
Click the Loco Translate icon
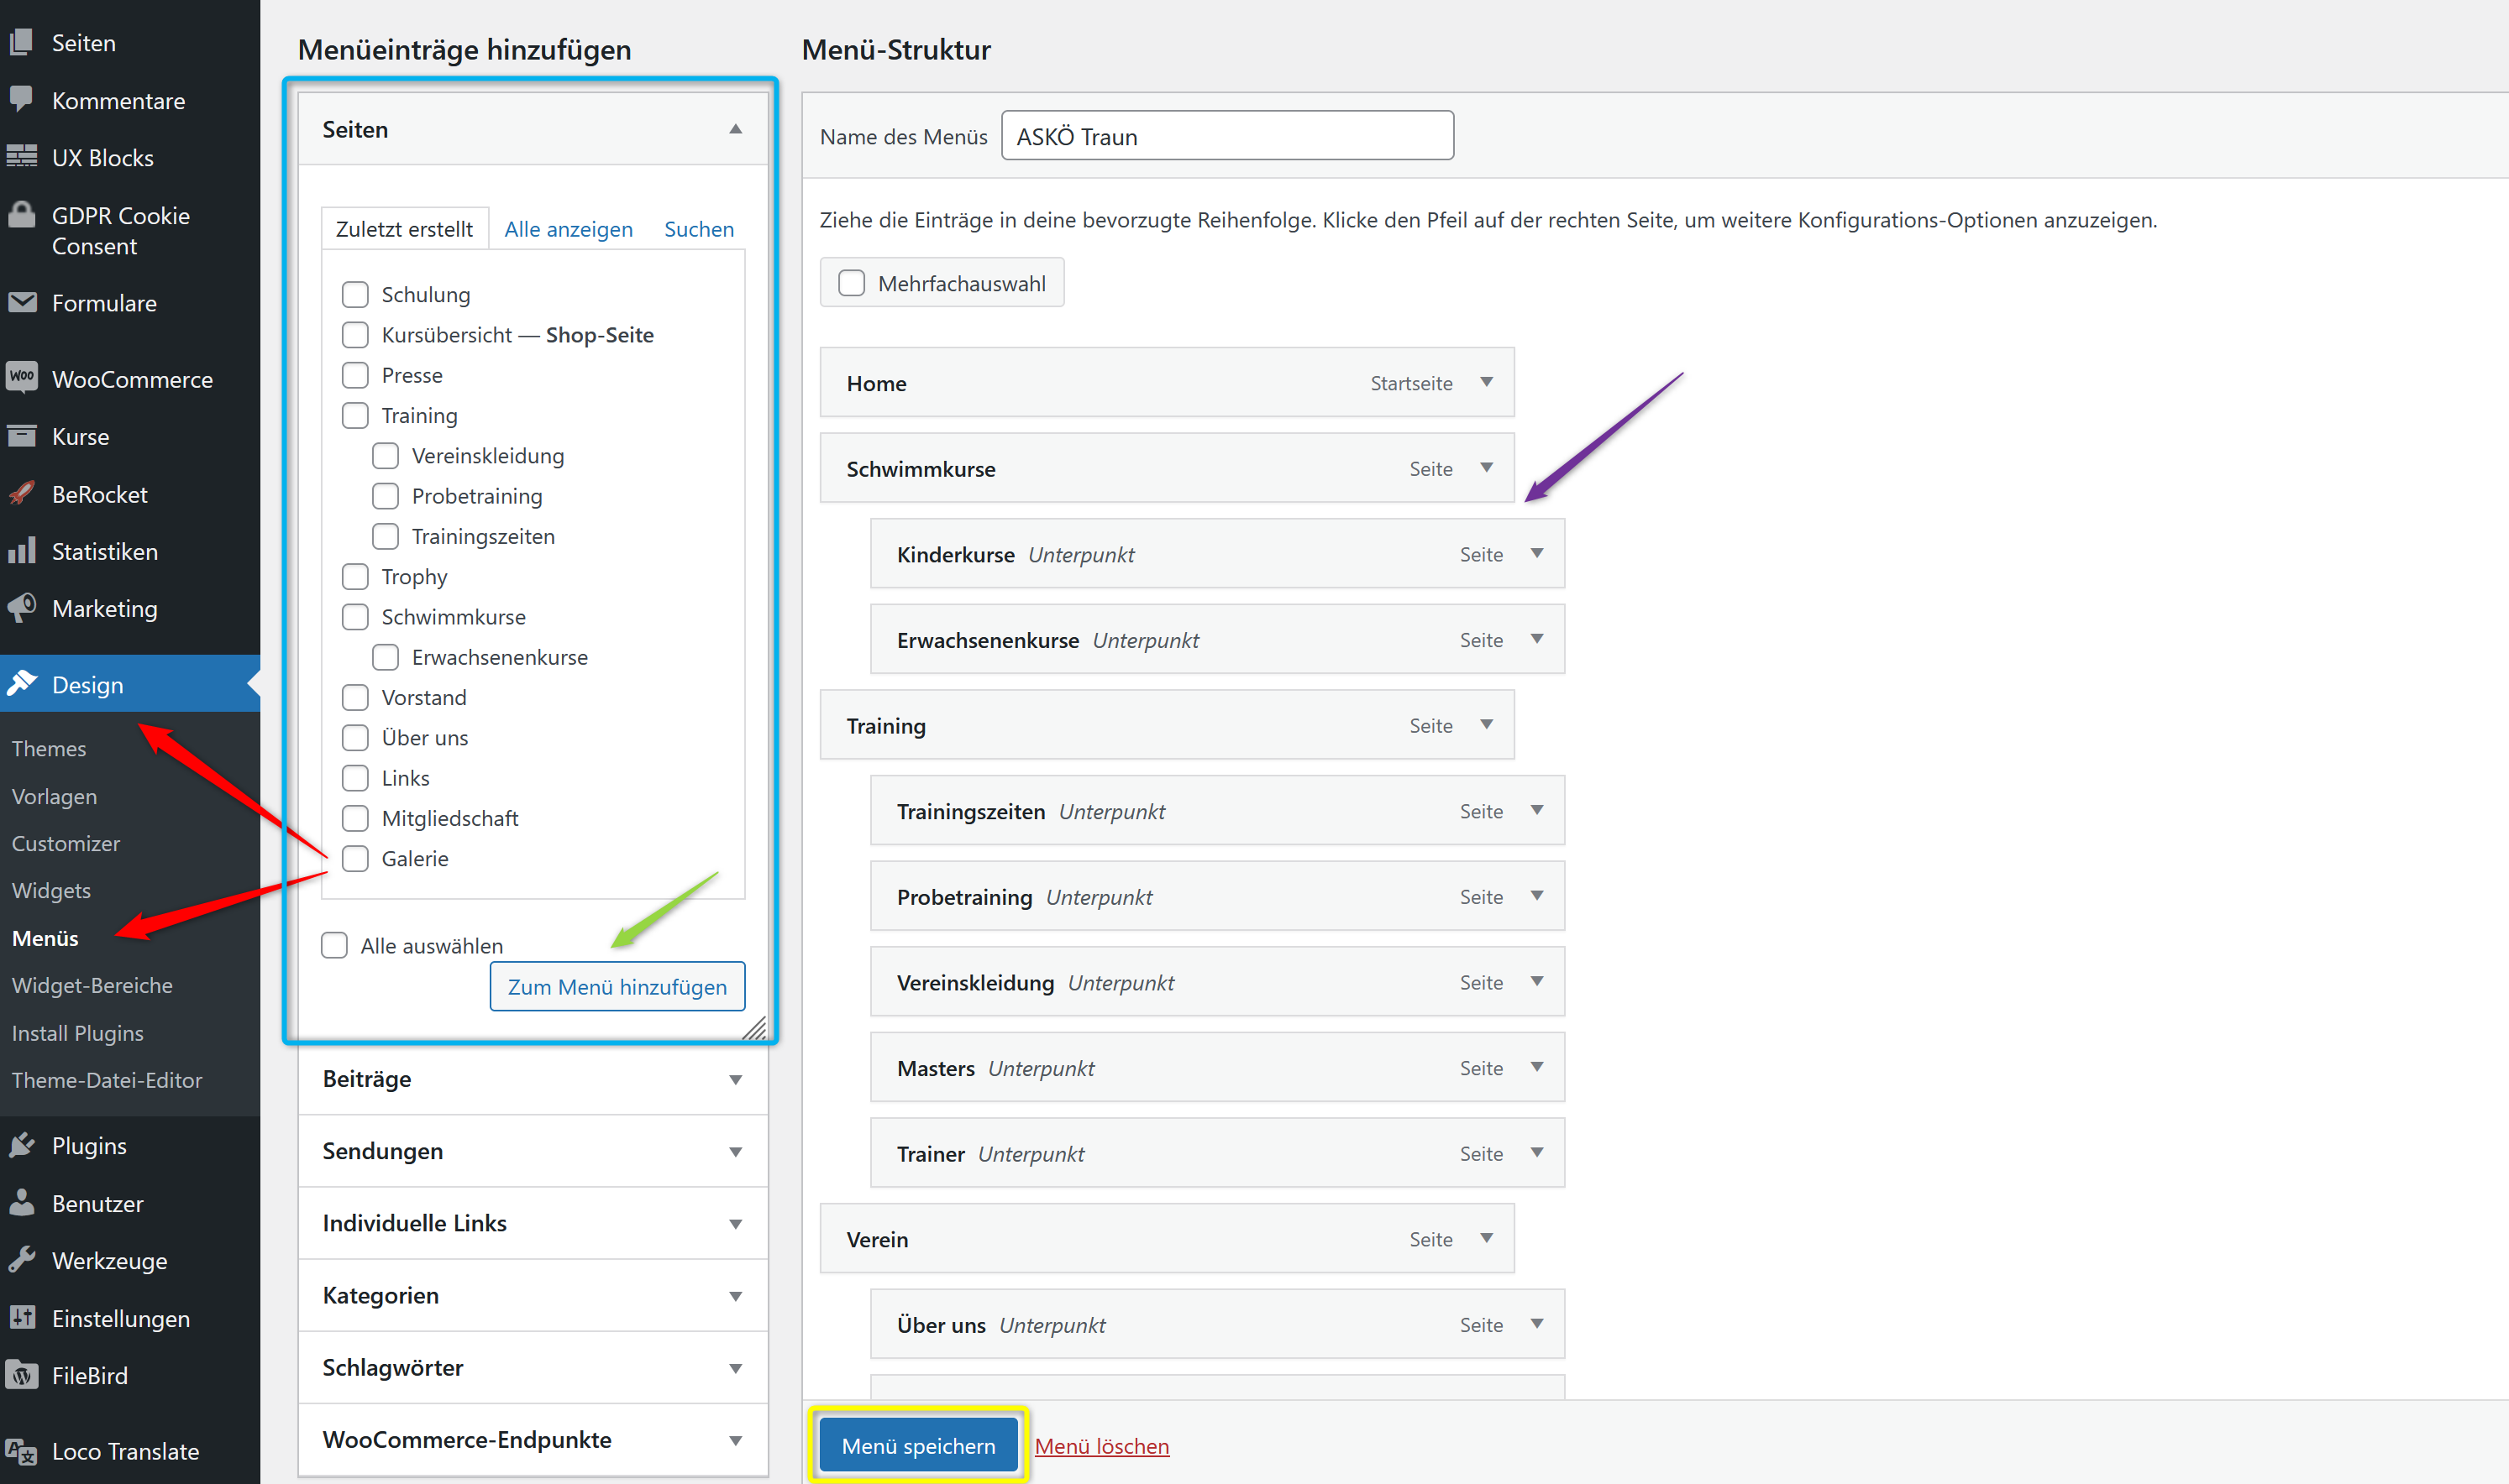tap(22, 1451)
